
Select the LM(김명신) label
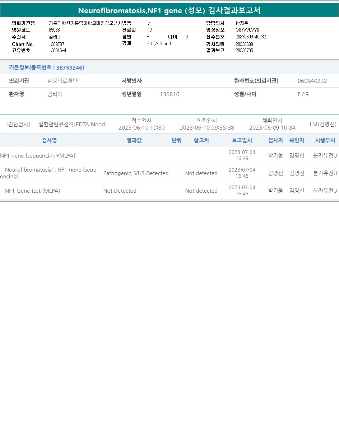323,124
